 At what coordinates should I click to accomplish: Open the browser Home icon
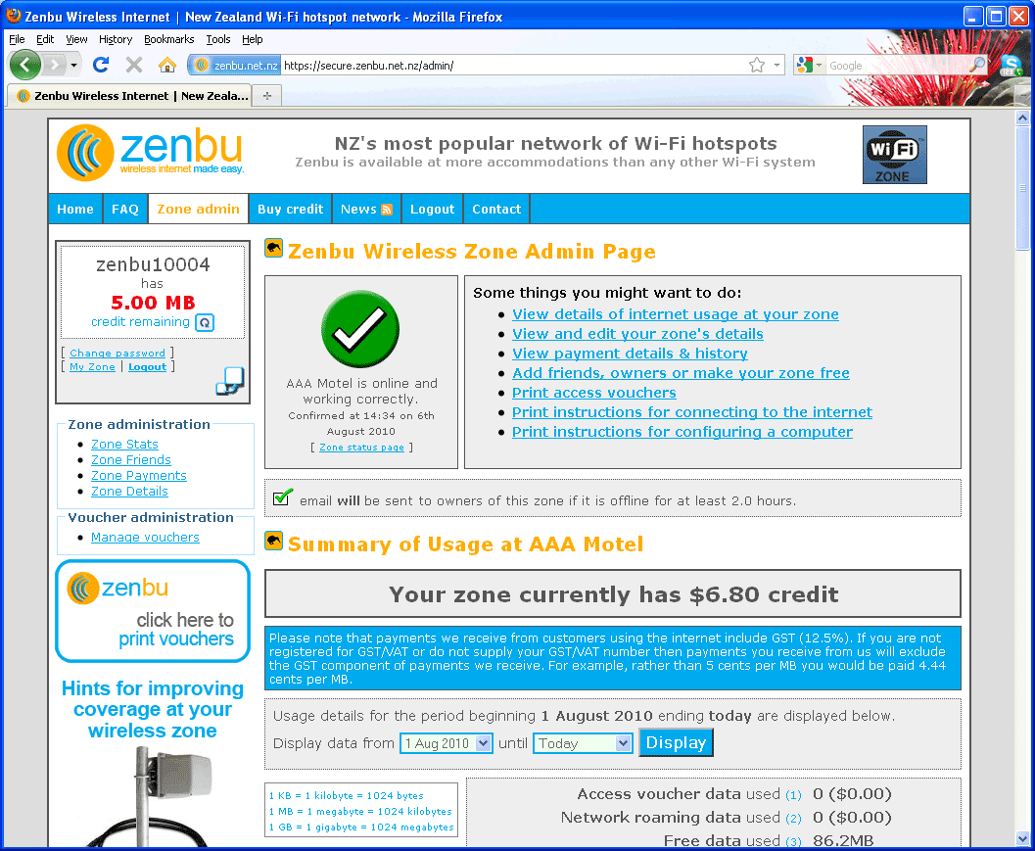167,65
